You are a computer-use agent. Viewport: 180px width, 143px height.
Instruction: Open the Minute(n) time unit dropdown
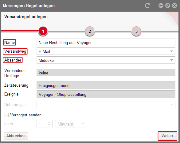71,124
